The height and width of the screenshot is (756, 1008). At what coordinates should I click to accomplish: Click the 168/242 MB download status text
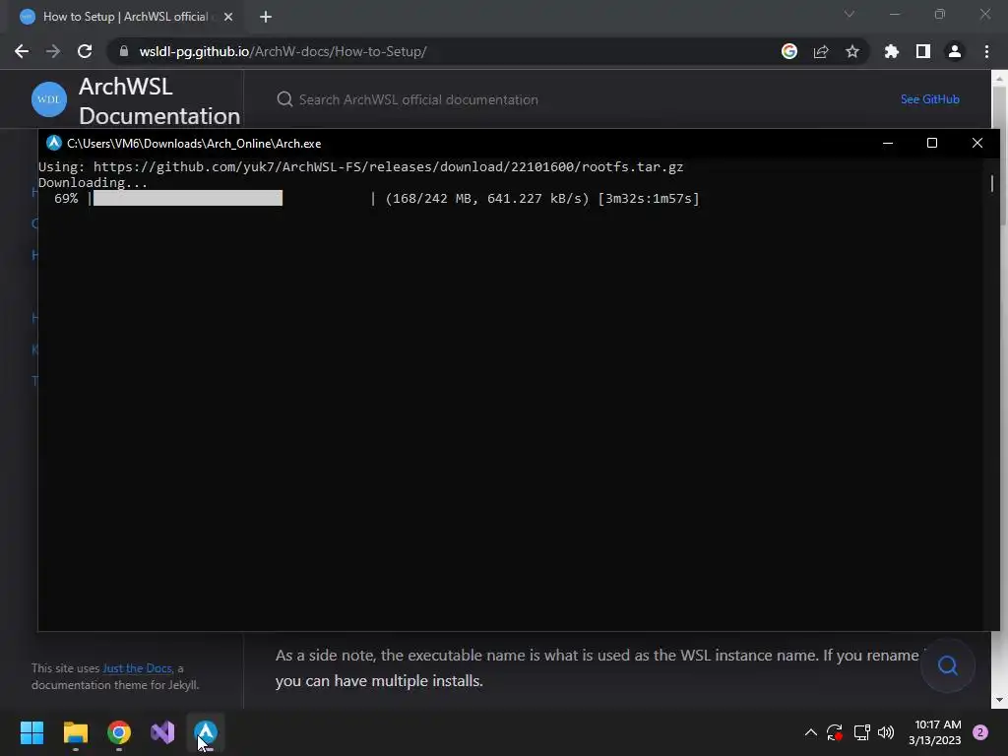(486, 199)
